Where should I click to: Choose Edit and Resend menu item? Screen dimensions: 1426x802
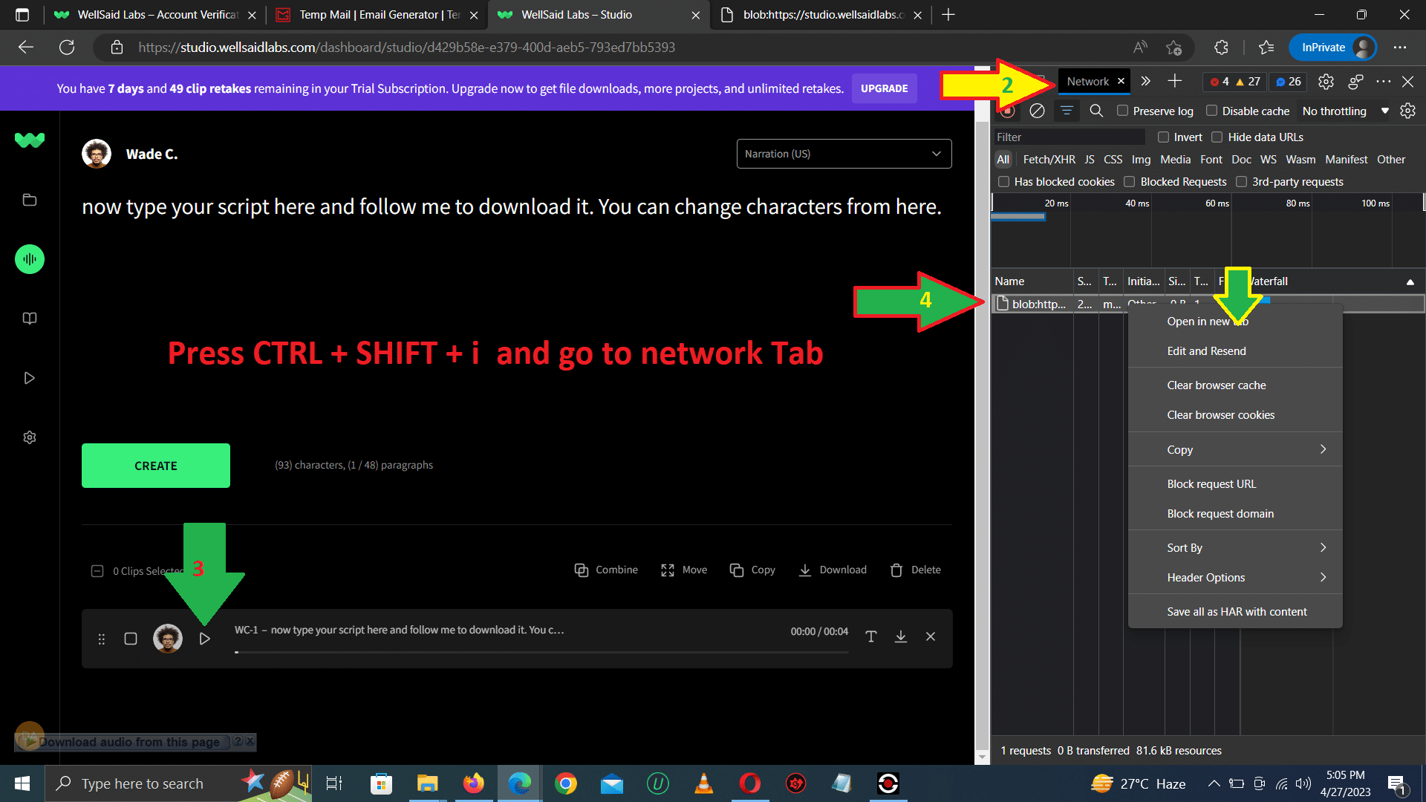[1236, 351]
